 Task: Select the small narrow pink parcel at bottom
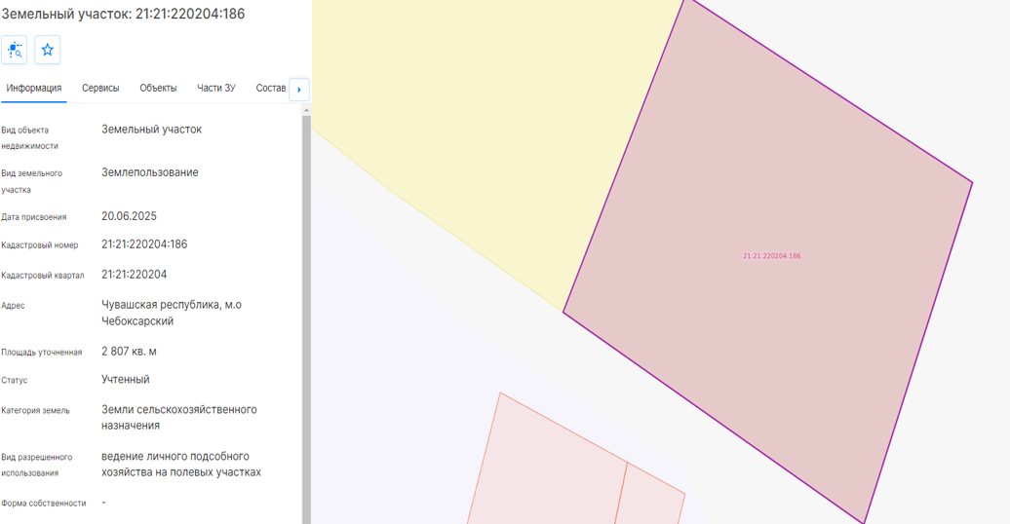tap(649, 497)
